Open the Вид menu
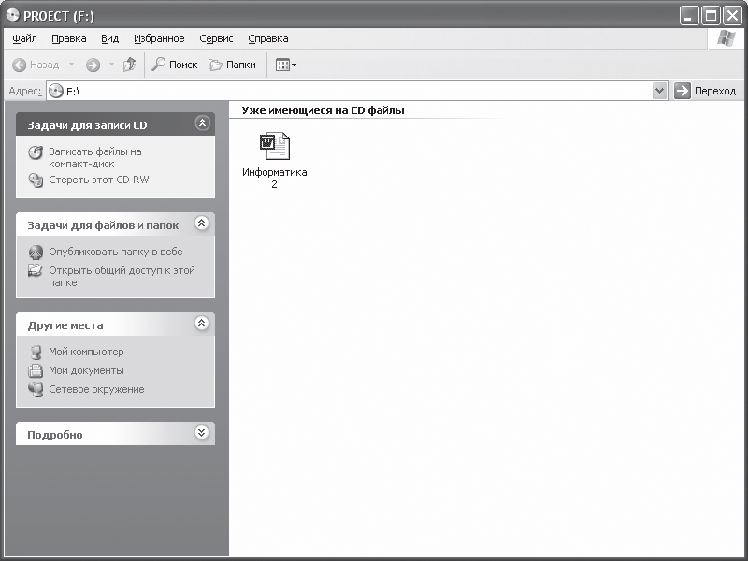748x561 pixels. [x=109, y=38]
